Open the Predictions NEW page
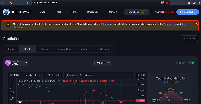Viewport: 201px width, 104px height. coord(137,12)
